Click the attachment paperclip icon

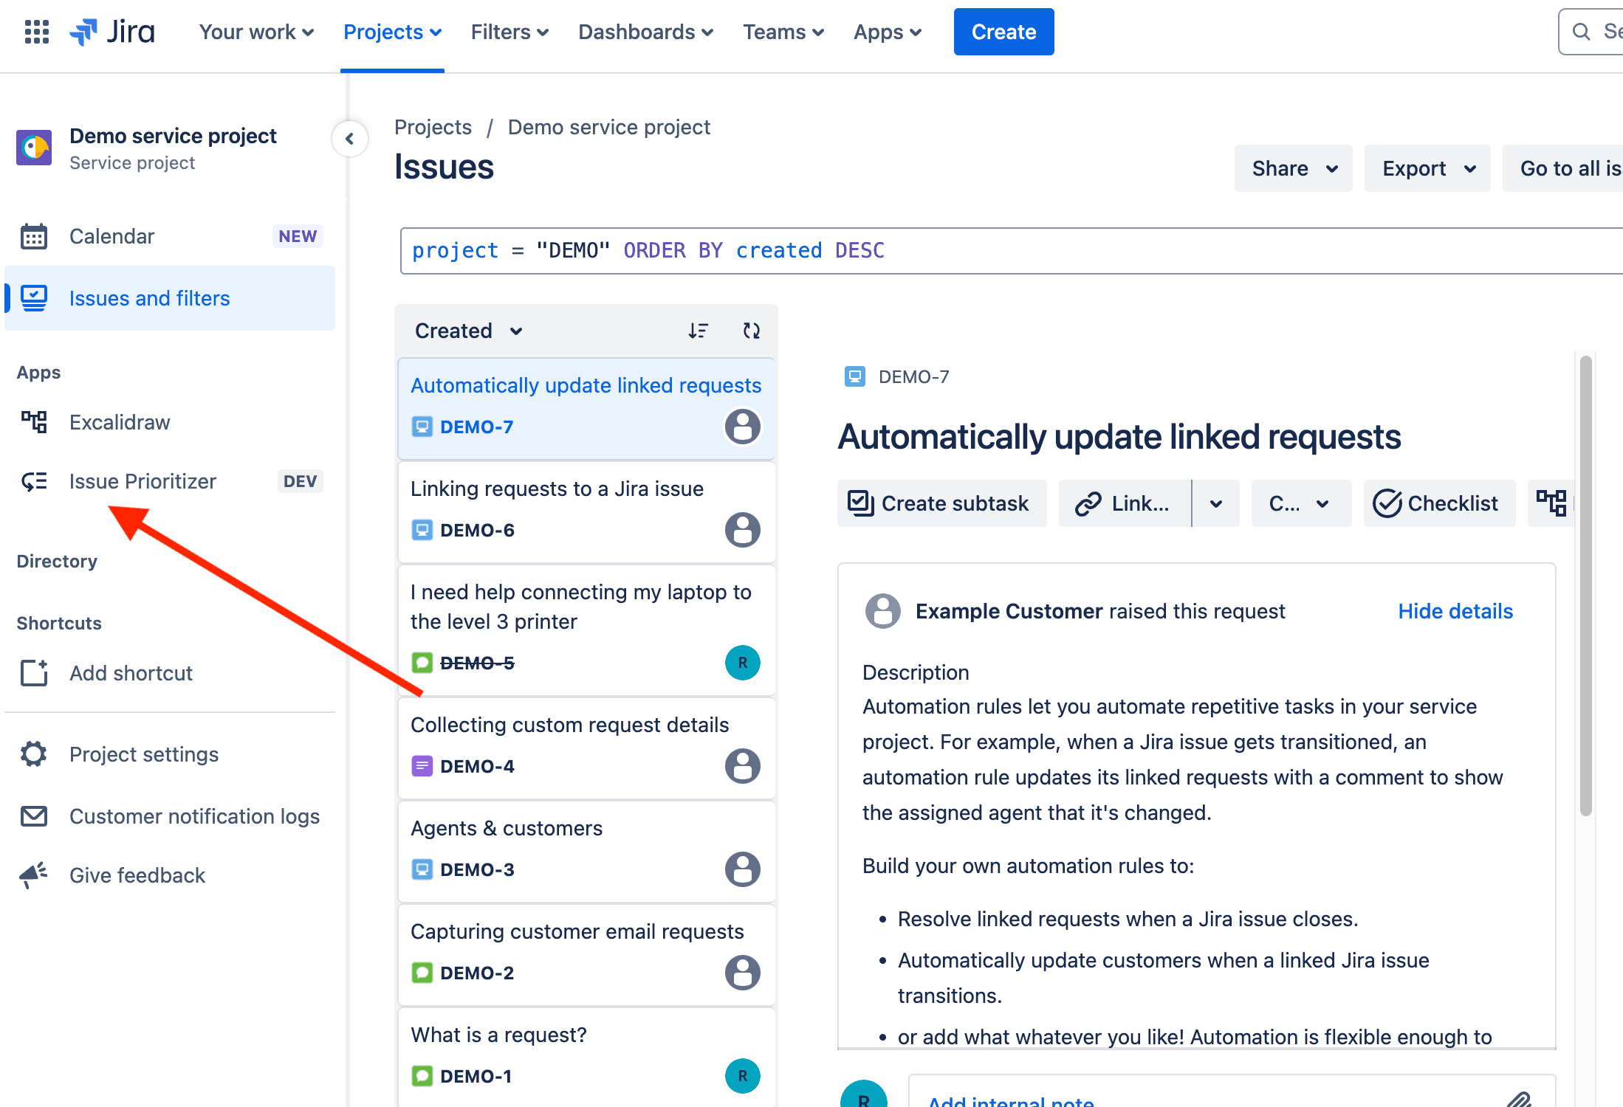(1520, 1100)
